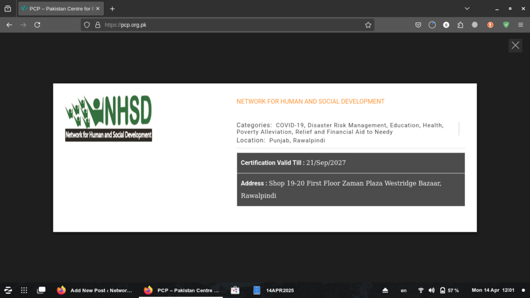The width and height of the screenshot is (530, 298).
Task: Switch to the Add New Post Firefox window
Action: pos(95,290)
